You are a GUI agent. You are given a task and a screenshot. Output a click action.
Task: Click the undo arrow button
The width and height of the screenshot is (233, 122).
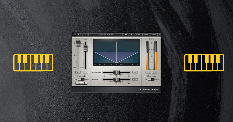pos(79,35)
